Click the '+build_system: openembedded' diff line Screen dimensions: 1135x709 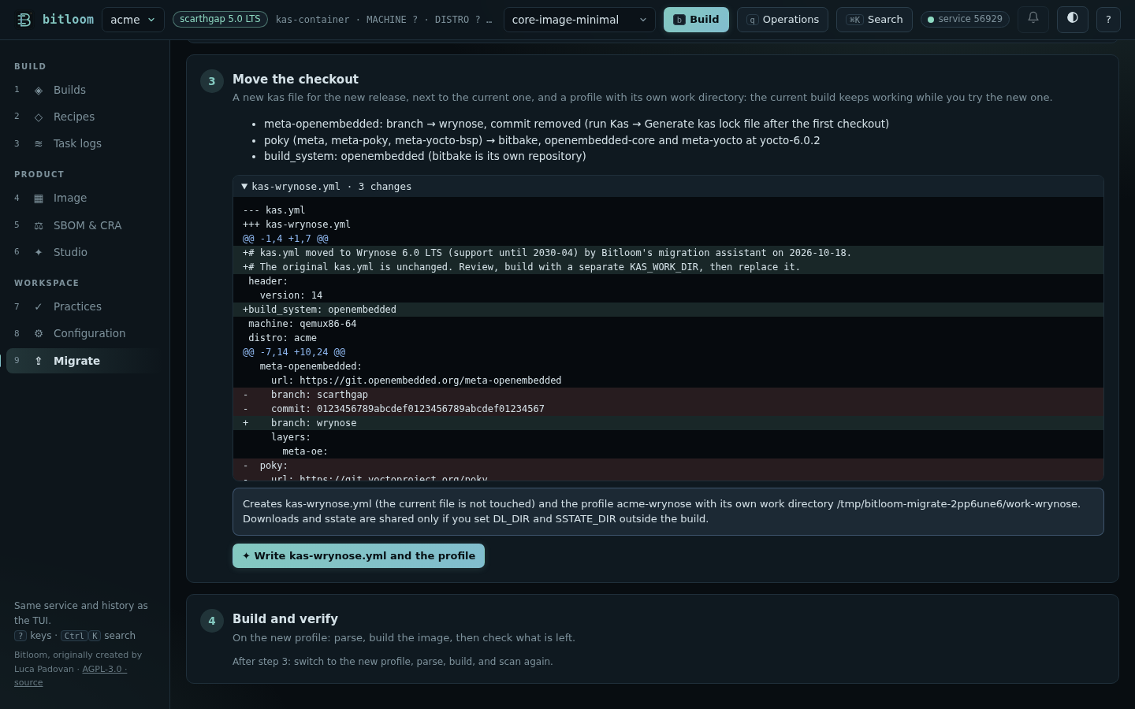(x=668, y=310)
